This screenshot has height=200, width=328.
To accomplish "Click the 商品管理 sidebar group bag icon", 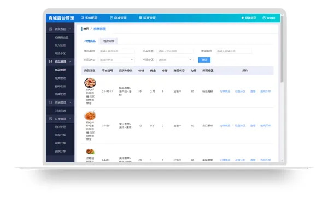I will [51, 62].
